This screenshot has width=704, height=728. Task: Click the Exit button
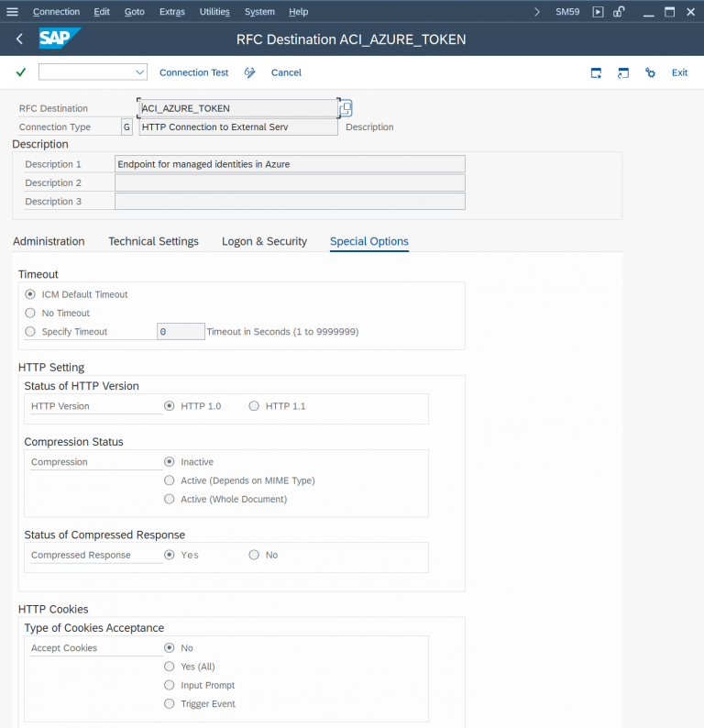[x=679, y=72]
